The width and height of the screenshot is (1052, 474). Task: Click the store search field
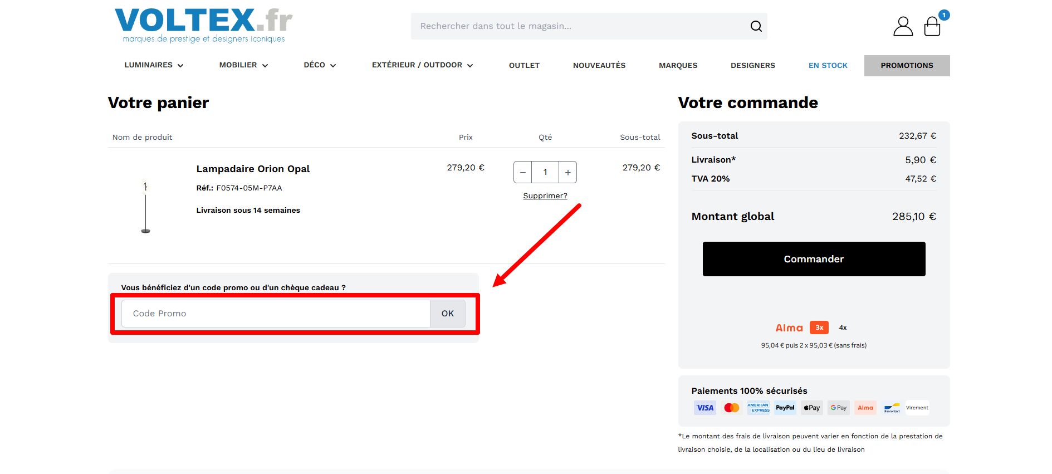[x=589, y=26]
